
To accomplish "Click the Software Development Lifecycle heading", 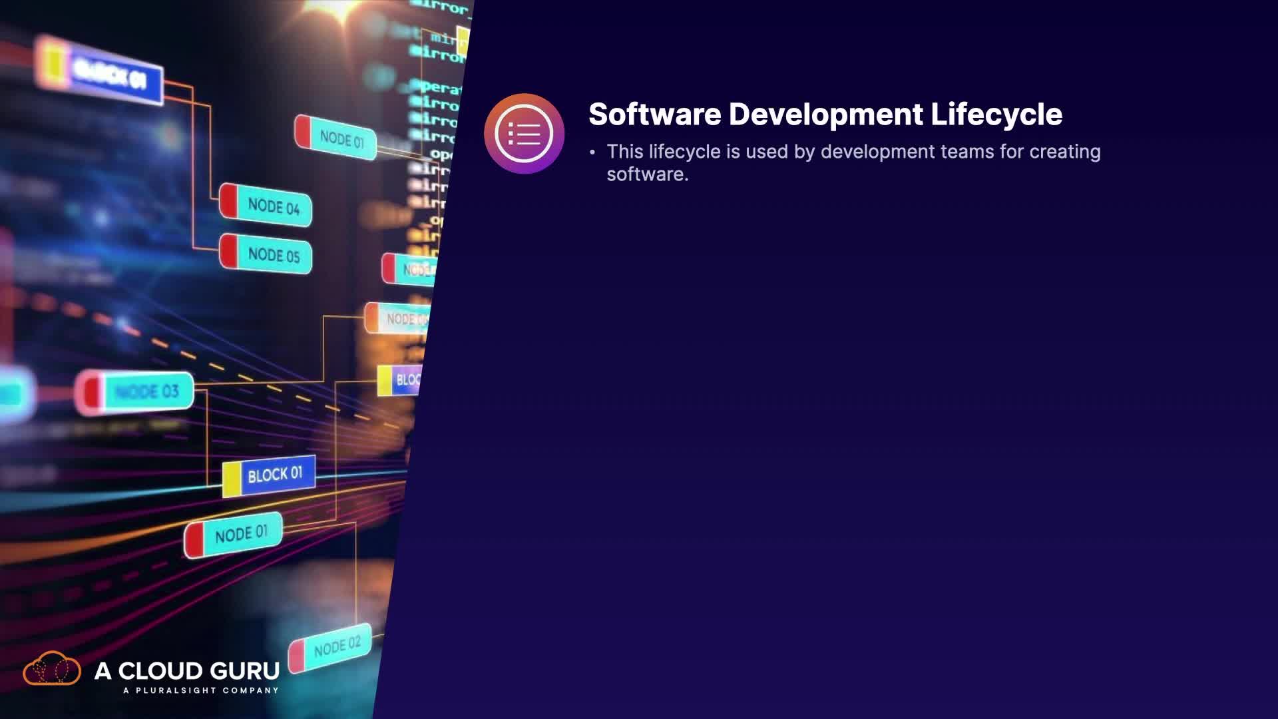I will [825, 114].
